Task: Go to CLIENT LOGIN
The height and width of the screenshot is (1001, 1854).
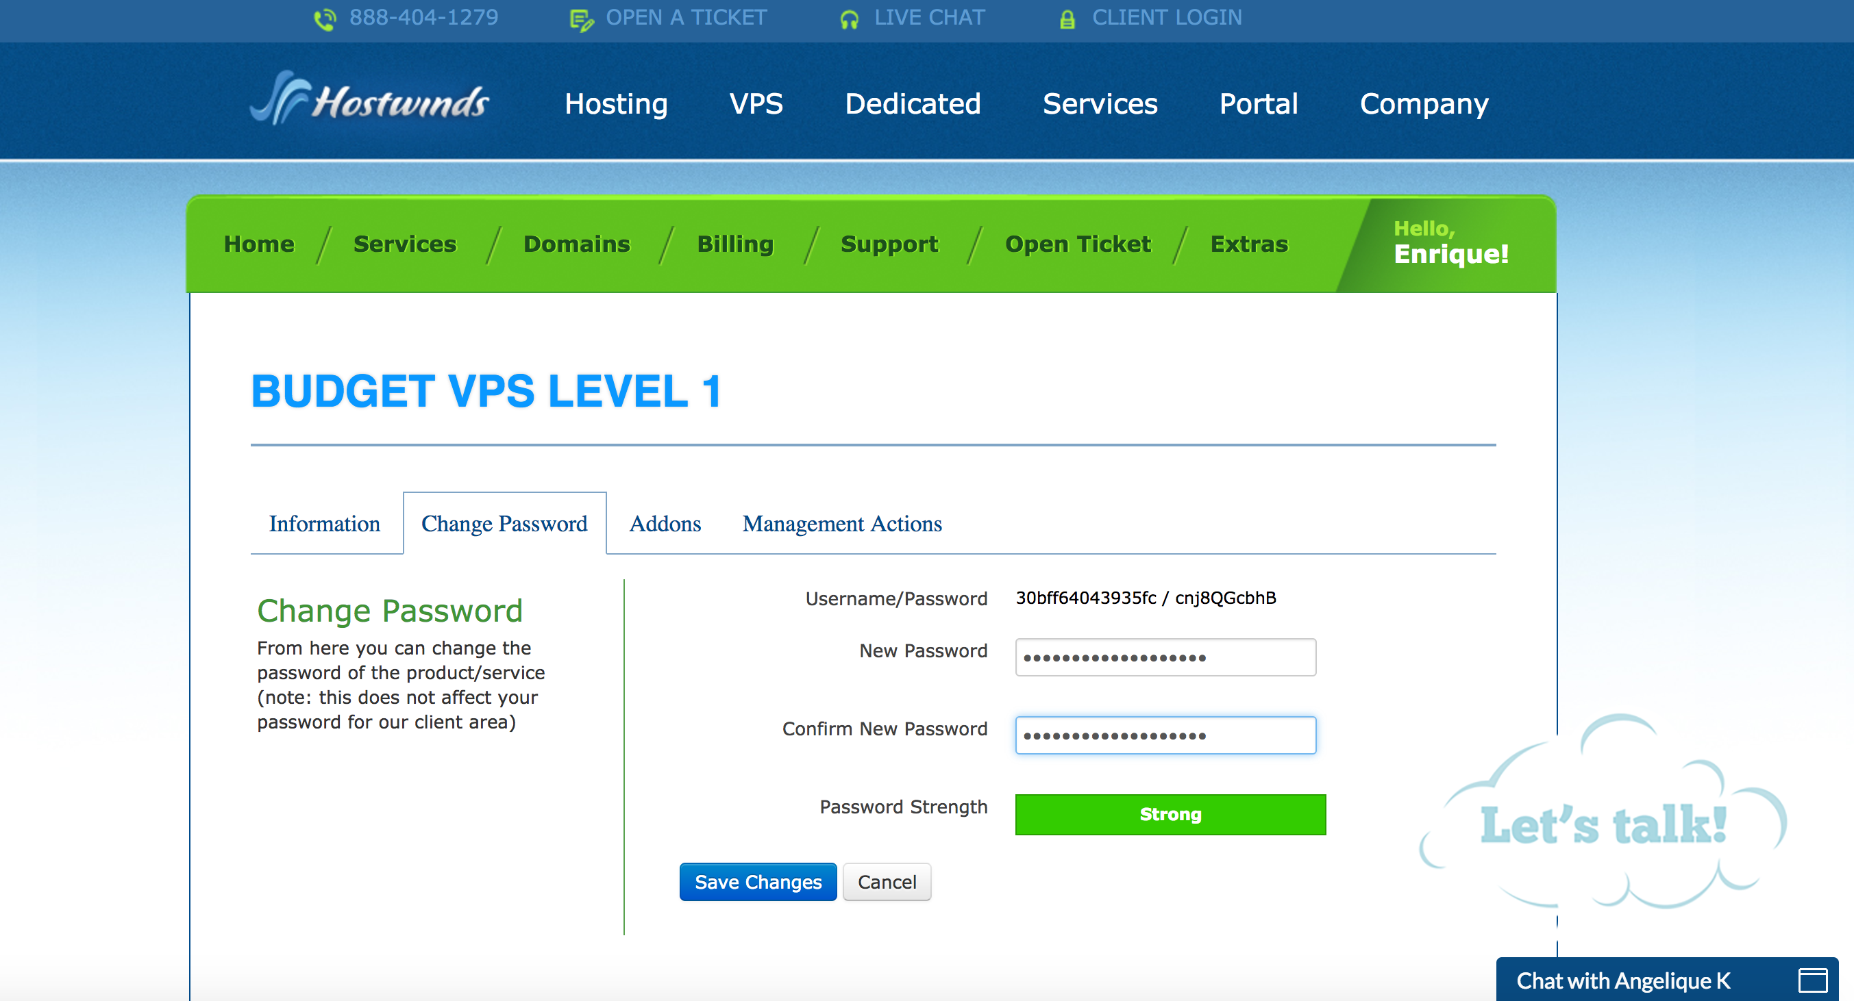Action: click(x=1167, y=18)
